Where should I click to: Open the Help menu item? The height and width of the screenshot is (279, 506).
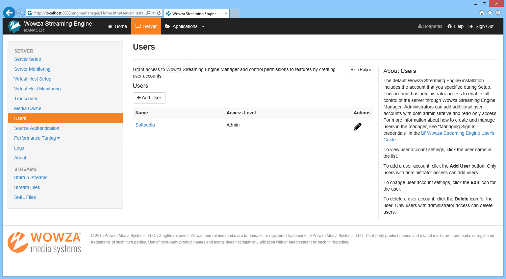pos(456,26)
